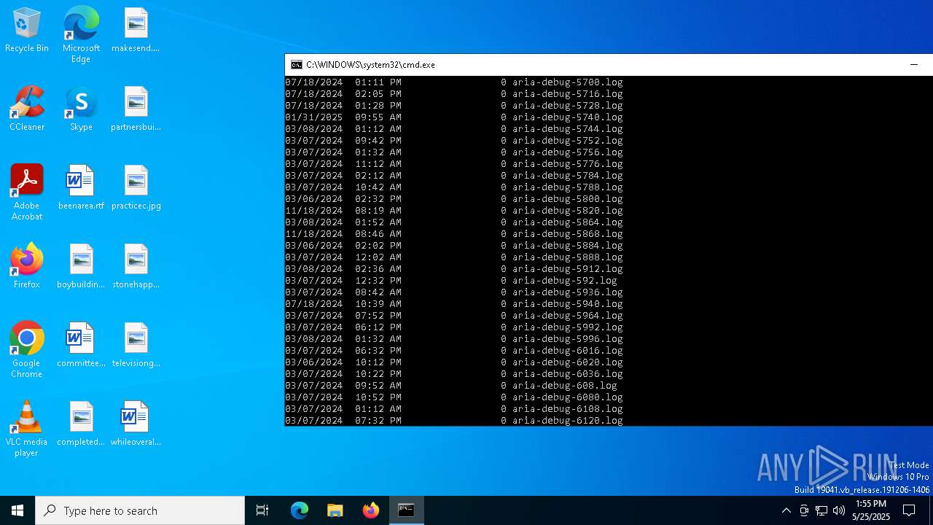Select the makesend... file icon
933x525 pixels.
click(136, 31)
